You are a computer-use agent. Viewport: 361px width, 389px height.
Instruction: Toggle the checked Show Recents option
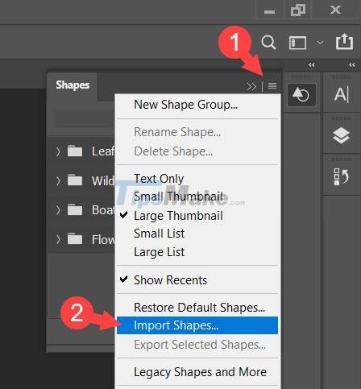(x=197, y=280)
